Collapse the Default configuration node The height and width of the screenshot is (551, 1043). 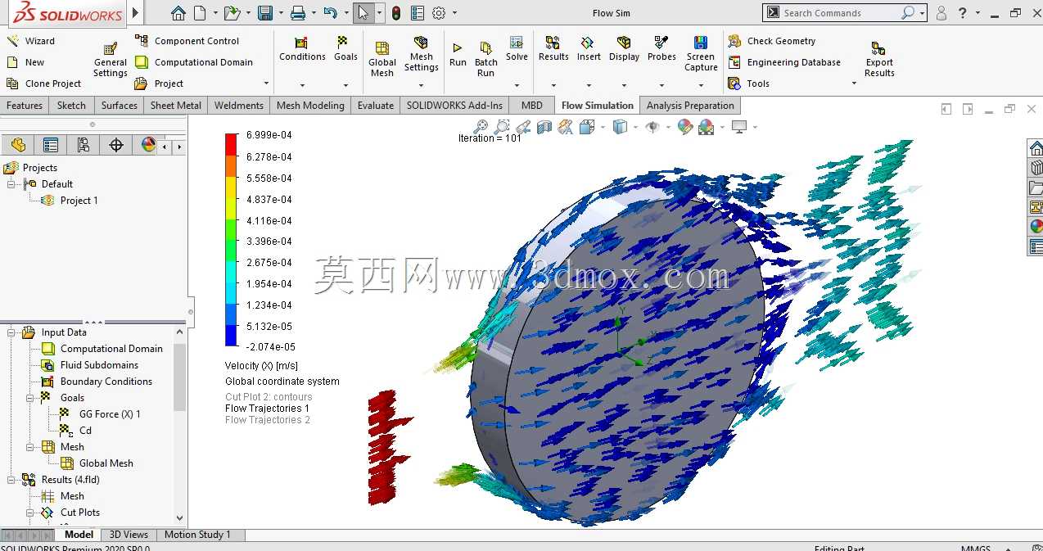coord(11,184)
